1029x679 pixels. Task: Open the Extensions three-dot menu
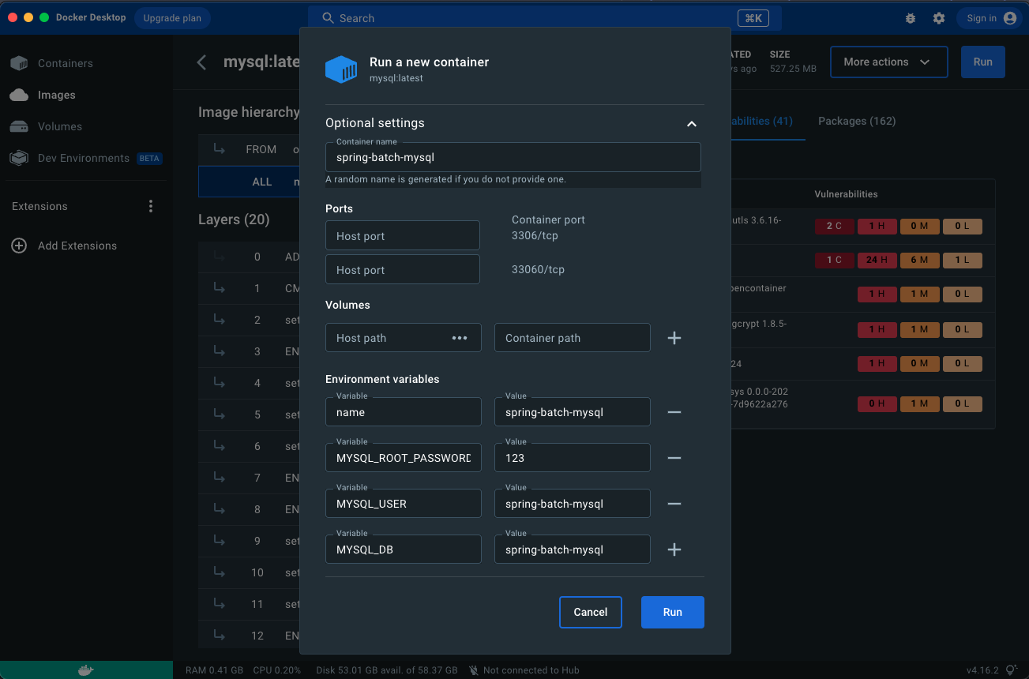click(151, 206)
